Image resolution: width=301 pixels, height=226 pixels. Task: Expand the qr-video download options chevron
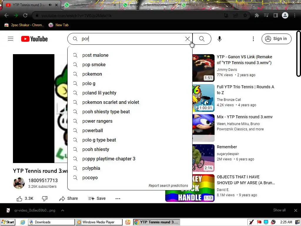[63, 210]
